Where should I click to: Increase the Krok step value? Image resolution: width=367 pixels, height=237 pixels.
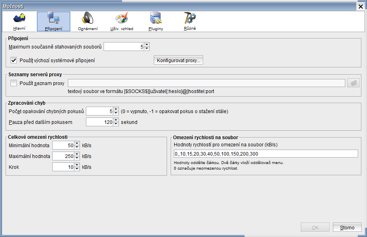pyautogui.click(x=77, y=165)
